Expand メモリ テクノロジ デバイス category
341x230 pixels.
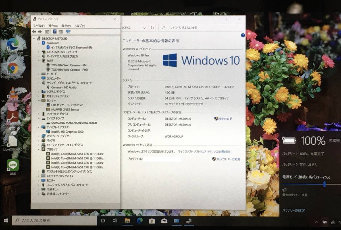point(39,176)
